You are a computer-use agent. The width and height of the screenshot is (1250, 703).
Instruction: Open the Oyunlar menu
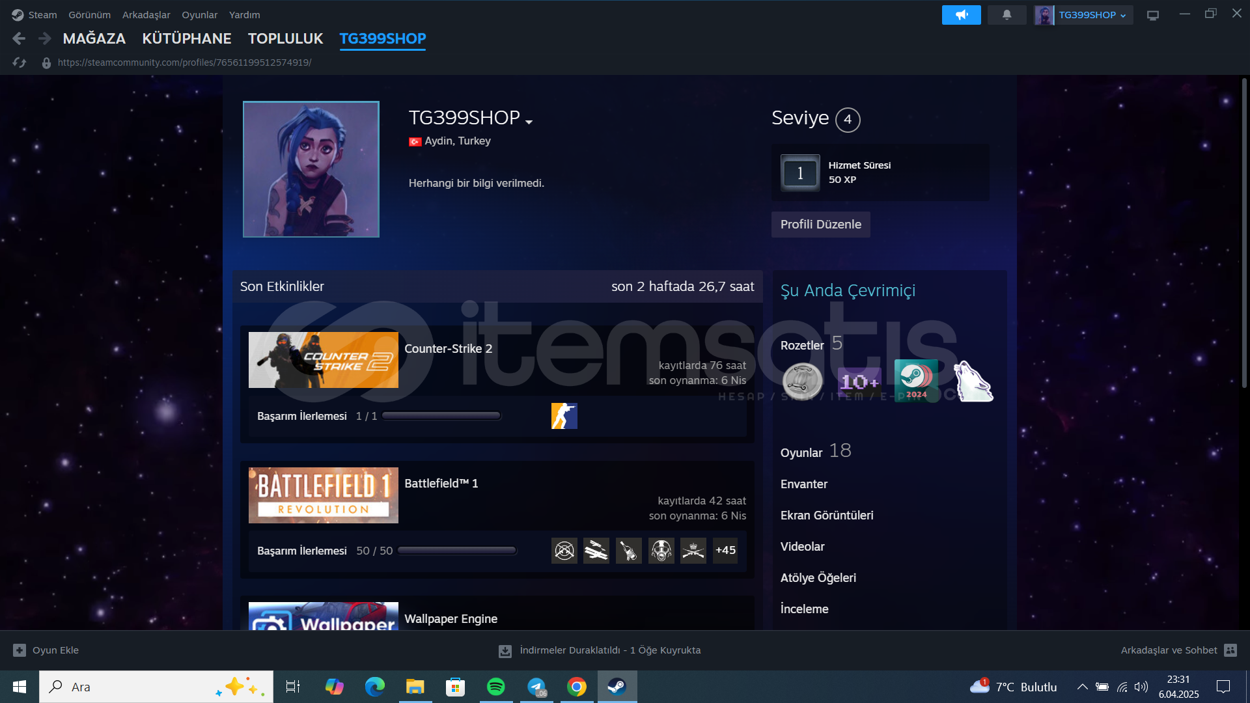[x=200, y=14]
